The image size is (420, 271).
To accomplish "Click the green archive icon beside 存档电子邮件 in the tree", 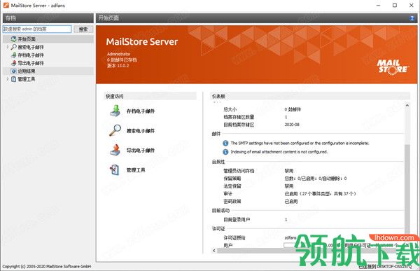I will click(x=14, y=55).
